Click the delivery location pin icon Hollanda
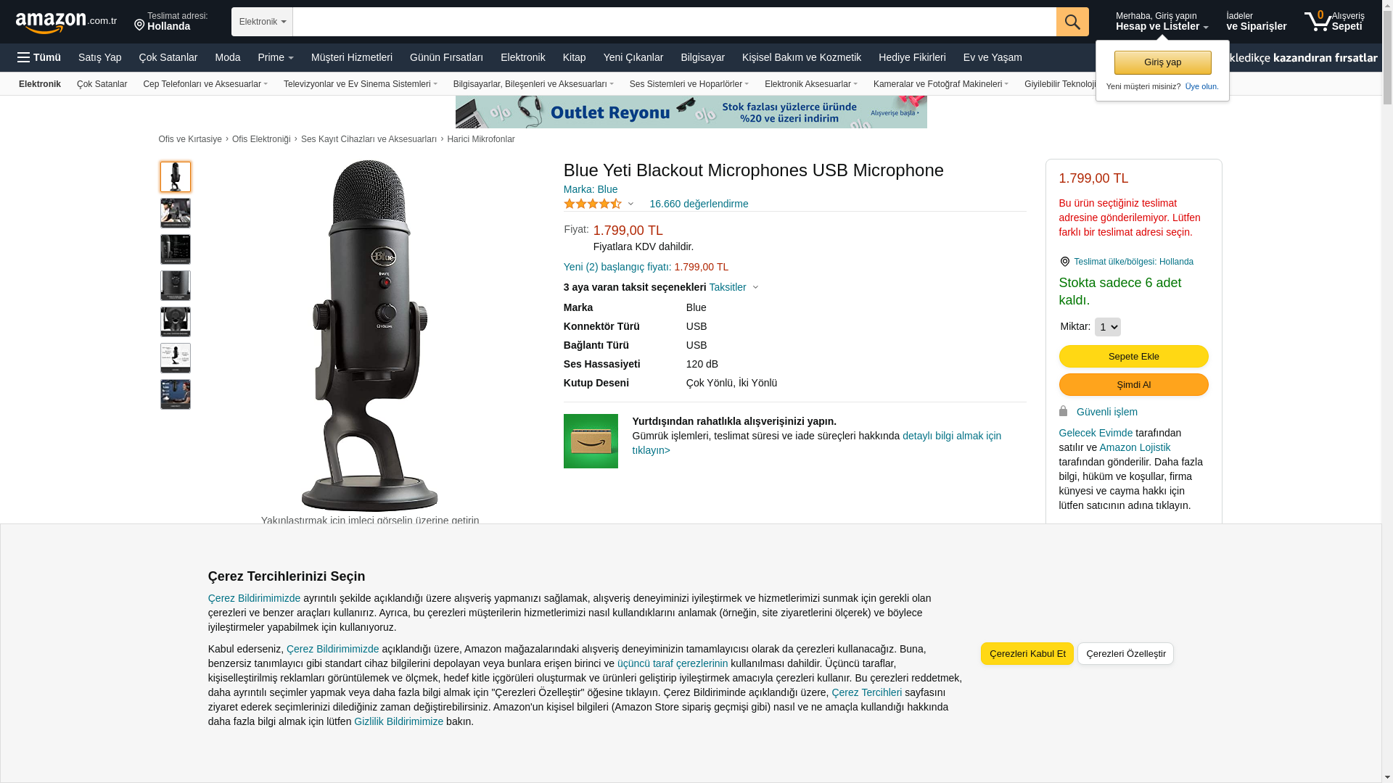Image resolution: width=1393 pixels, height=783 pixels. point(140,25)
